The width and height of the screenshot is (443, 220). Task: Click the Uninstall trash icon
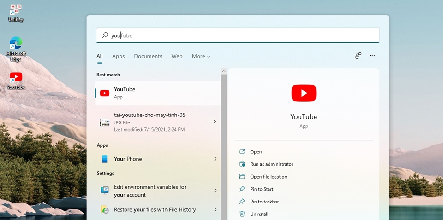pos(242,214)
